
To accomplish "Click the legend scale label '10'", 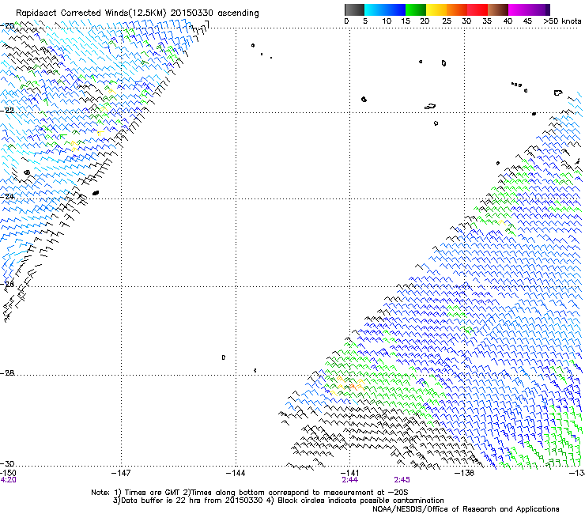I will [387, 21].
